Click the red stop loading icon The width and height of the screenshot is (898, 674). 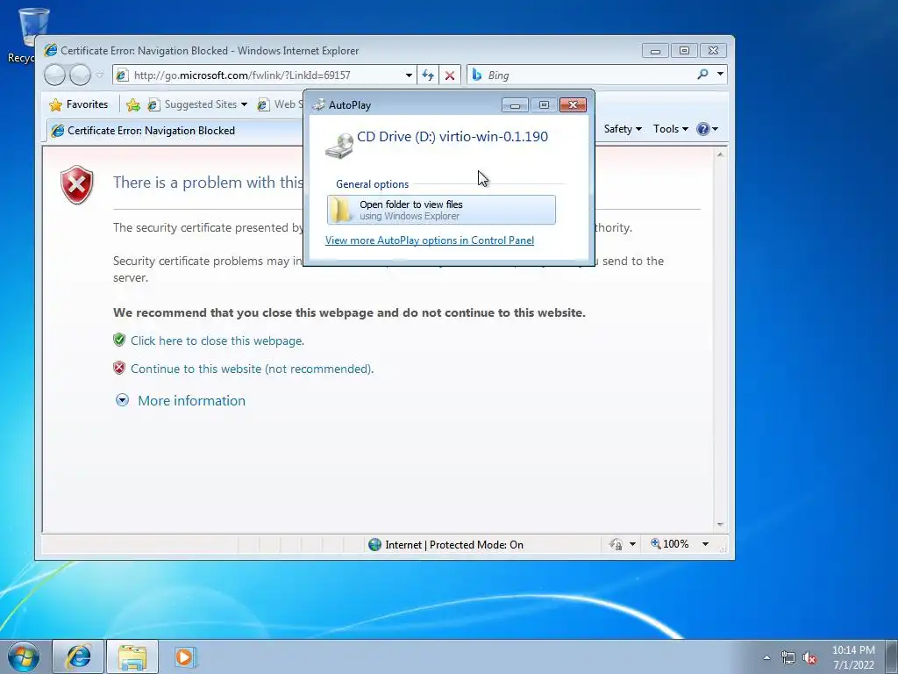pos(450,75)
